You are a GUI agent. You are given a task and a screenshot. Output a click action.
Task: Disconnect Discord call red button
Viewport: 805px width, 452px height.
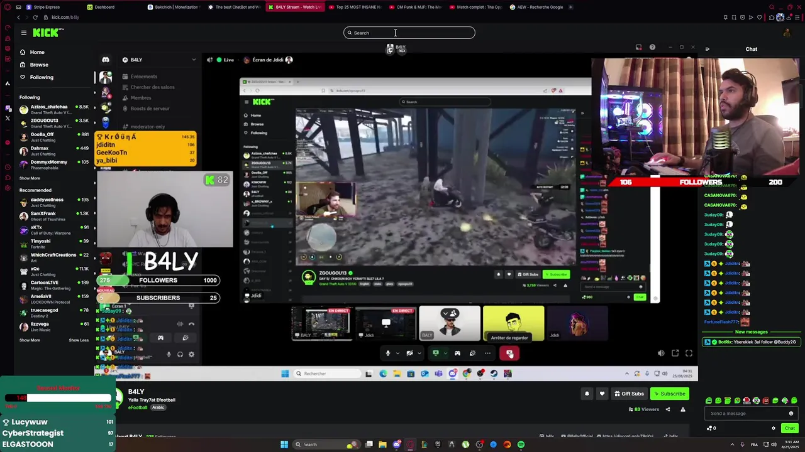click(x=509, y=353)
